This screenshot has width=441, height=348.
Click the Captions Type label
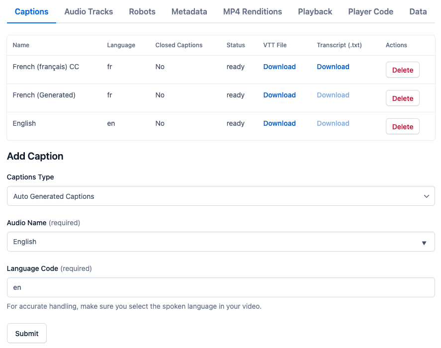point(30,177)
